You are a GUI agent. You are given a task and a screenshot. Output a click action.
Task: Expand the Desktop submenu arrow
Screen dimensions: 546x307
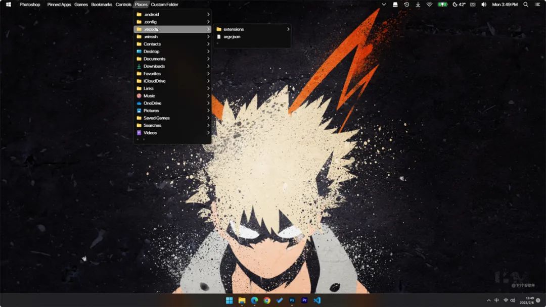click(208, 51)
